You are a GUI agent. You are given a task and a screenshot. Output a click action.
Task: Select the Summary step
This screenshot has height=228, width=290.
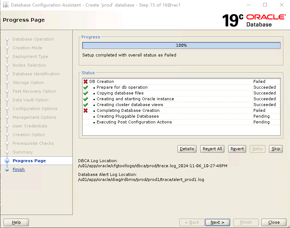tap(22, 152)
